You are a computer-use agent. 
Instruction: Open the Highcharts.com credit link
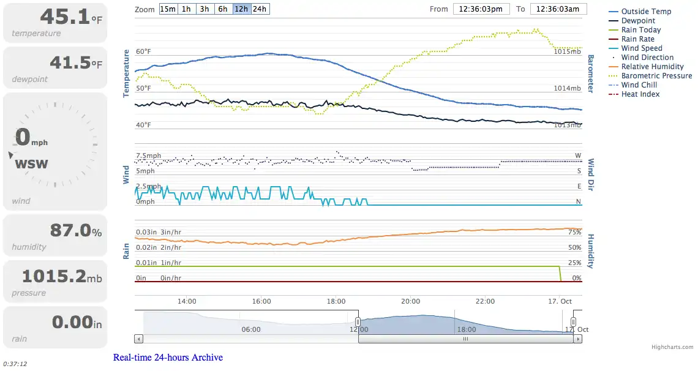[x=672, y=347]
